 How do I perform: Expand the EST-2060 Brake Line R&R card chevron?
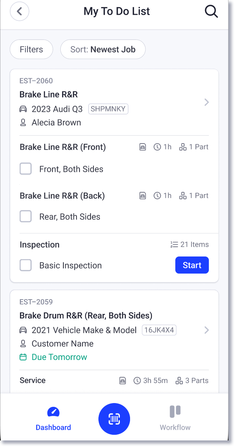click(x=206, y=102)
